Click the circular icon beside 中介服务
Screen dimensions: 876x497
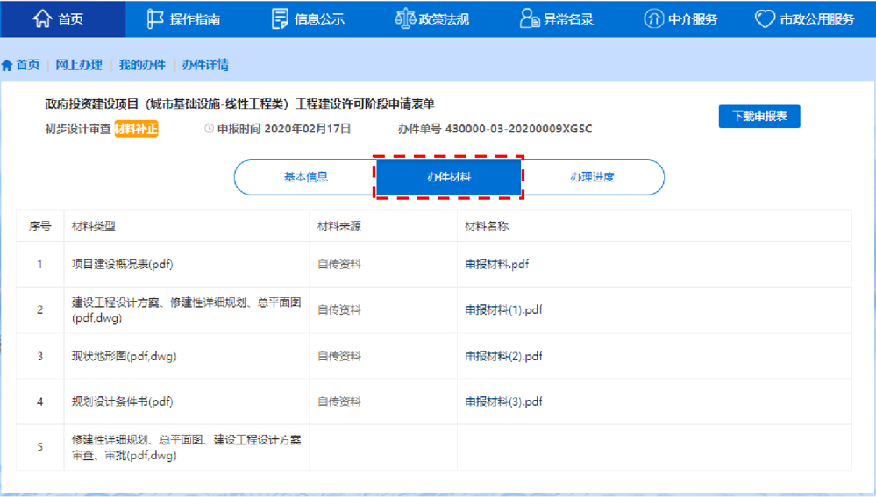coord(653,18)
